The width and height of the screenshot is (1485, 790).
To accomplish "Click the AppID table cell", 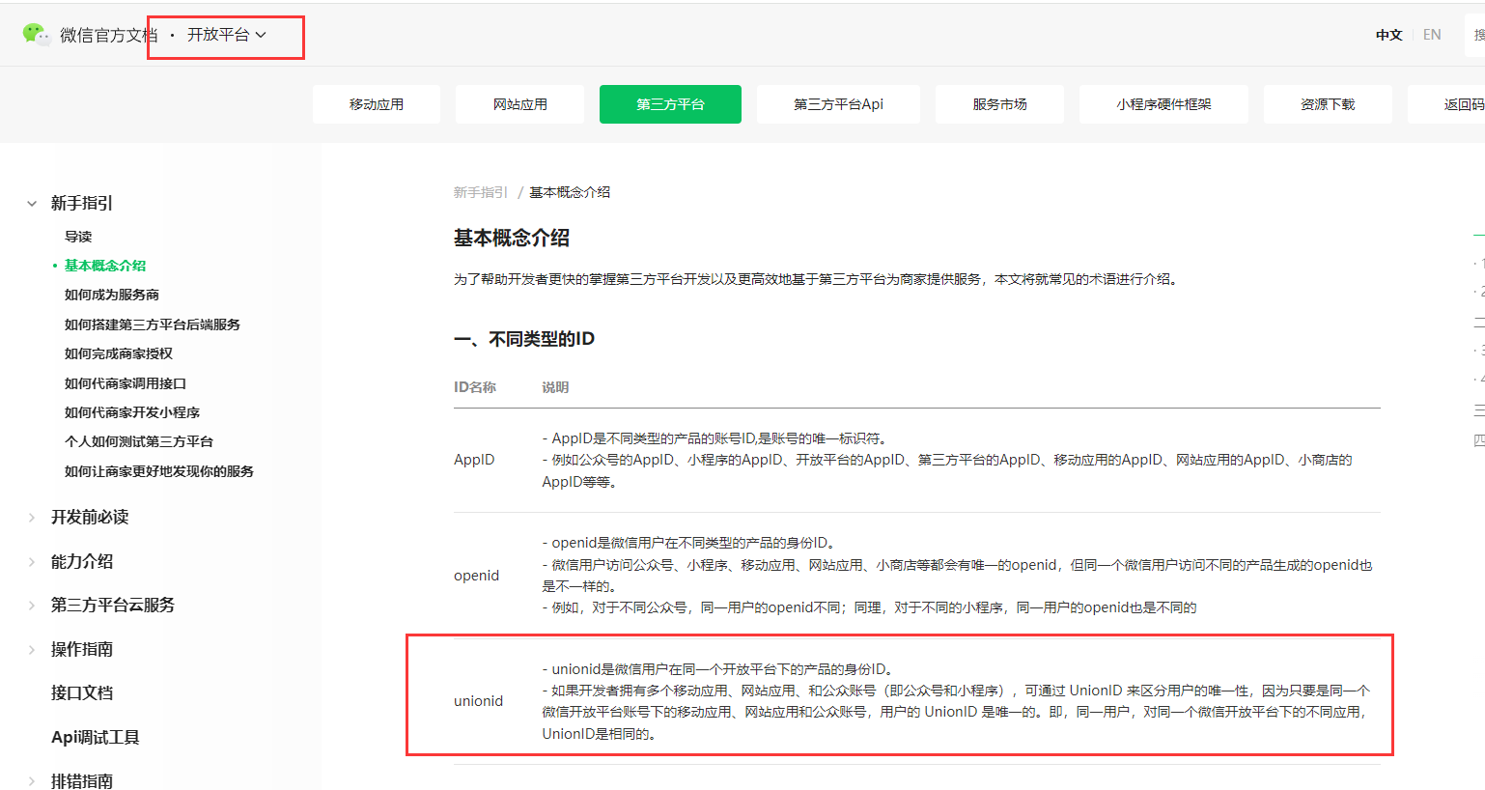I will coord(474,460).
